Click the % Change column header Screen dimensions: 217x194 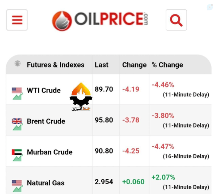click(167, 65)
